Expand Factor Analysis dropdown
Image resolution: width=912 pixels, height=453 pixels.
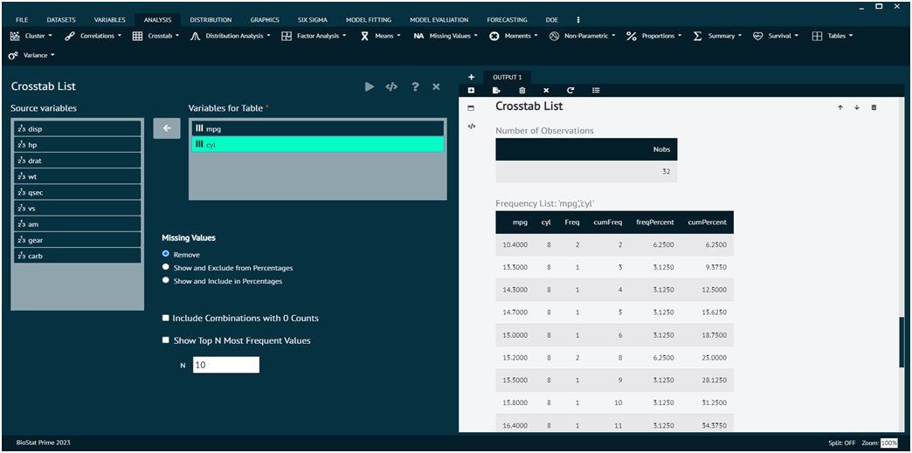pyautogui.click(x=314, y=36)
